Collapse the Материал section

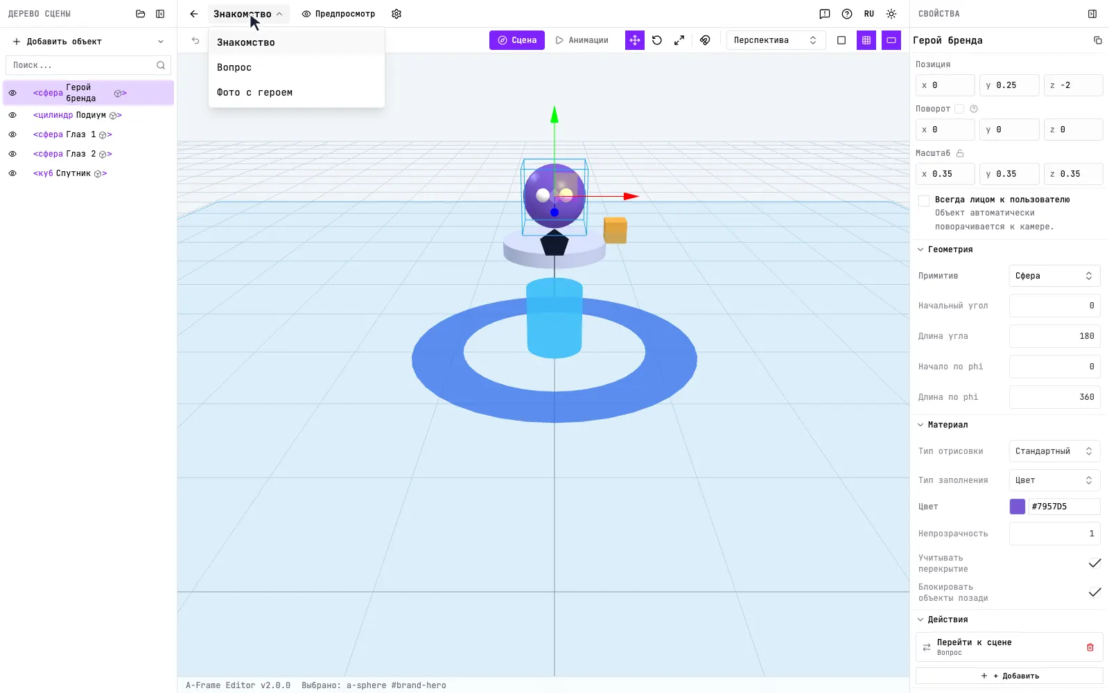943,425
